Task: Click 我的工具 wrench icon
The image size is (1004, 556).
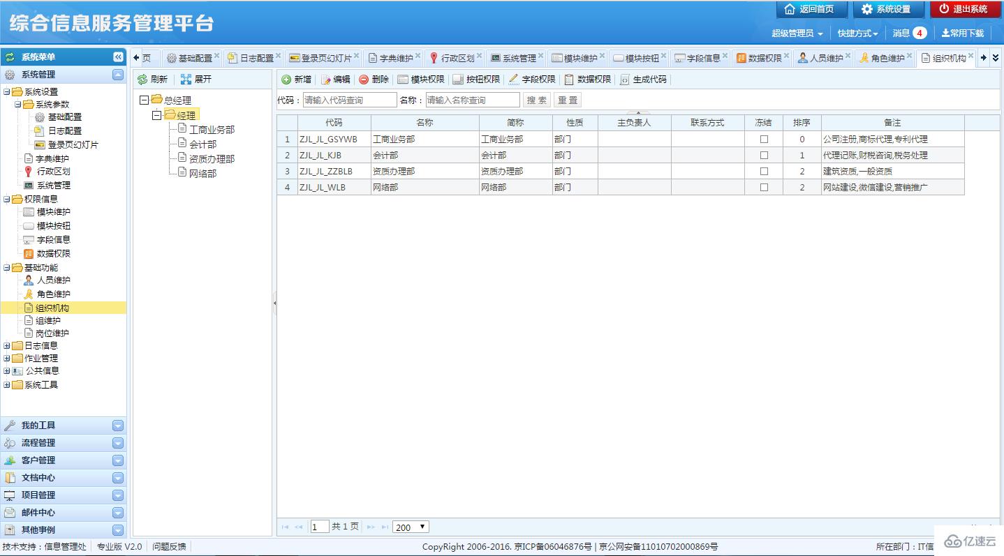Action: pyautogui.click(x=10, y=426)
